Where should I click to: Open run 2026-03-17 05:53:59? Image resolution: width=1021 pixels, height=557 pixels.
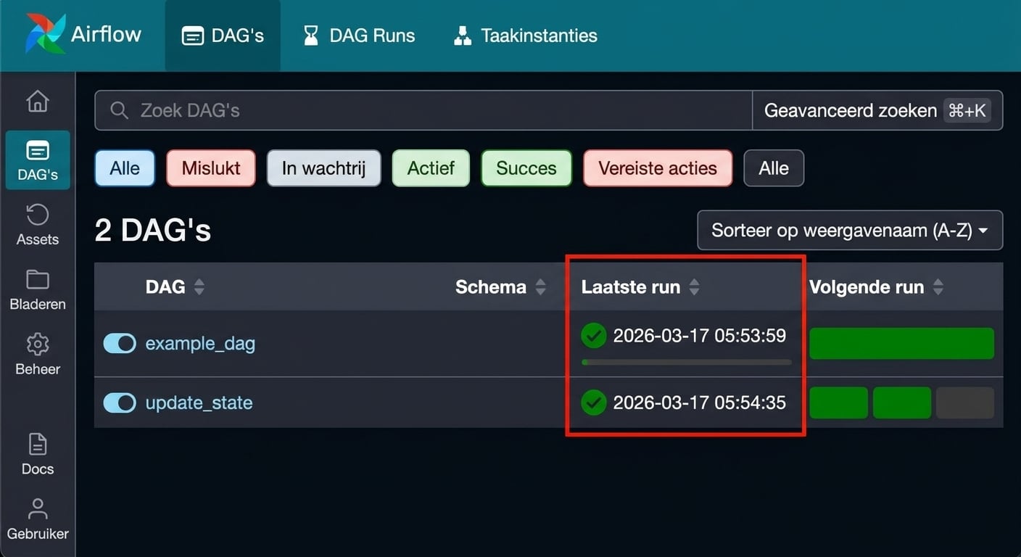pyautogui.click(x=700, y=336)
